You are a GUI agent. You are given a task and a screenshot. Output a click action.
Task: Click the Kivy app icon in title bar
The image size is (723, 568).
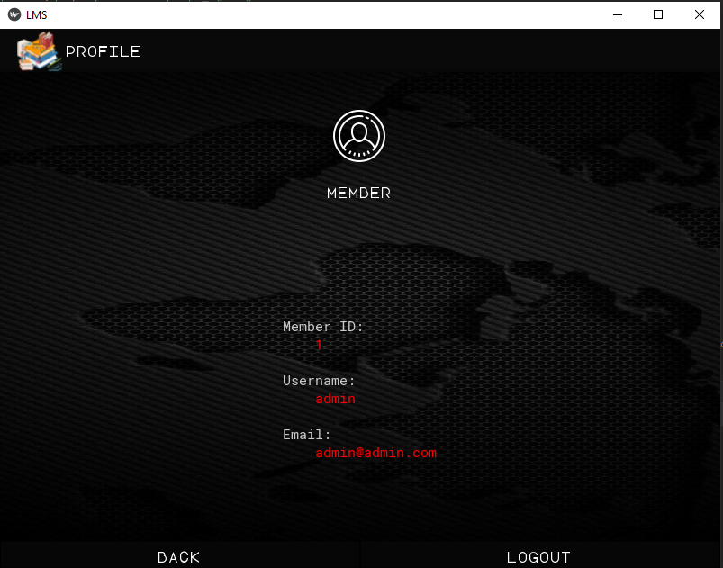[x=14, y=14]
